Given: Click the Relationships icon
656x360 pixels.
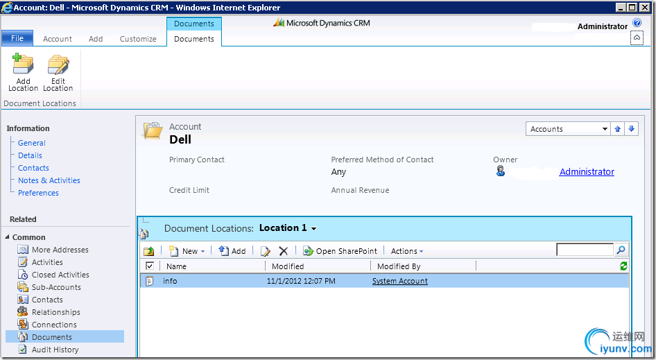Looking at the screenshot, I should tap(23, 312).
